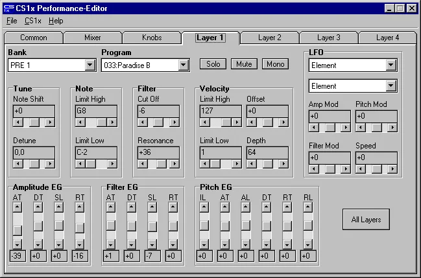Click the Amplitude EG AT up arrow
This screenshot has width=421, height=278.
click(x=18, y=207)
